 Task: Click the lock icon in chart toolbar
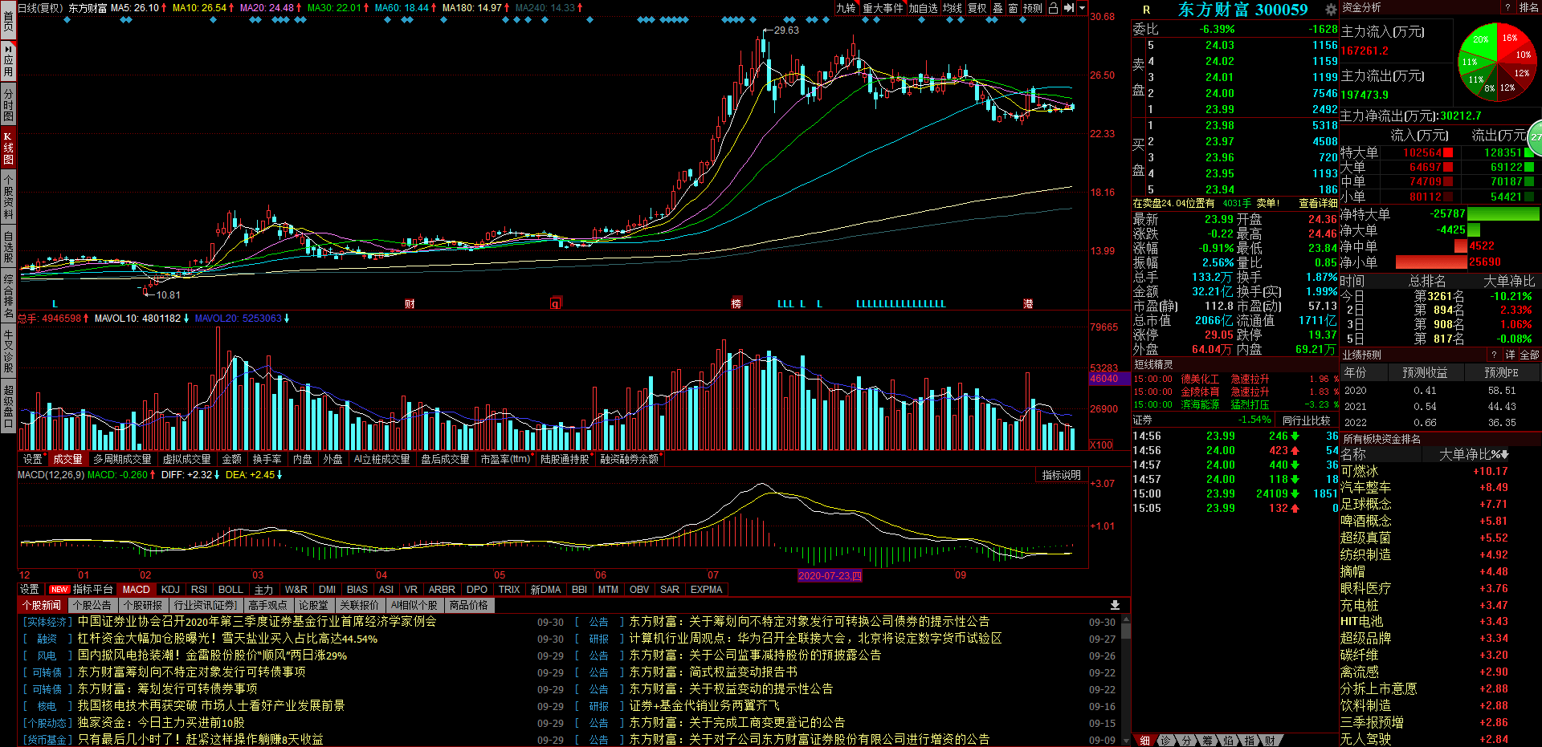[x=1053, y=8]
